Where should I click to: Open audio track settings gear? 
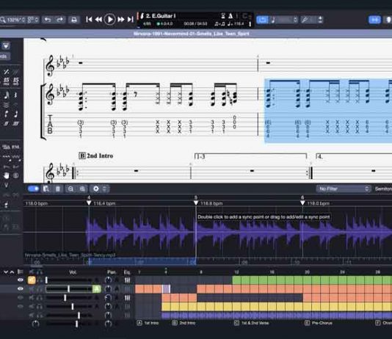tap(96, 189)
